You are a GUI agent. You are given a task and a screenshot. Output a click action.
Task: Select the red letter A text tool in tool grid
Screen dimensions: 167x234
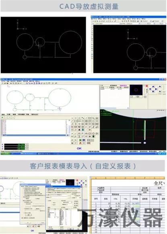pyautogui.click(x=80, y=143)
